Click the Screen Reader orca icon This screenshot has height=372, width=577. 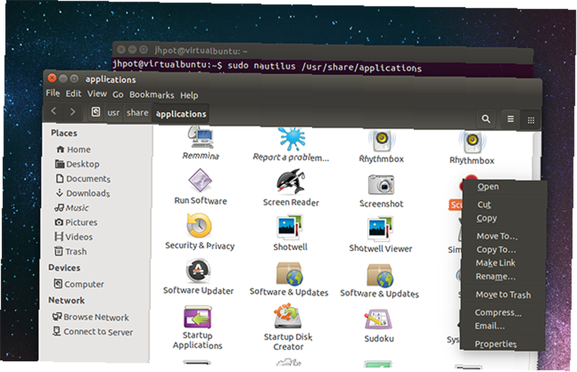coord(291,181)
